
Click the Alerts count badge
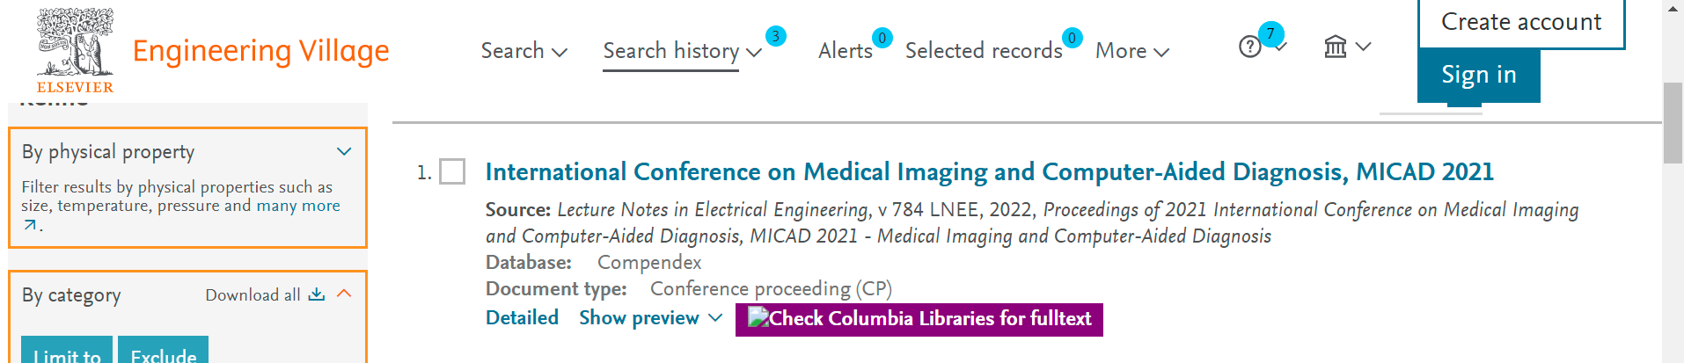882,38
